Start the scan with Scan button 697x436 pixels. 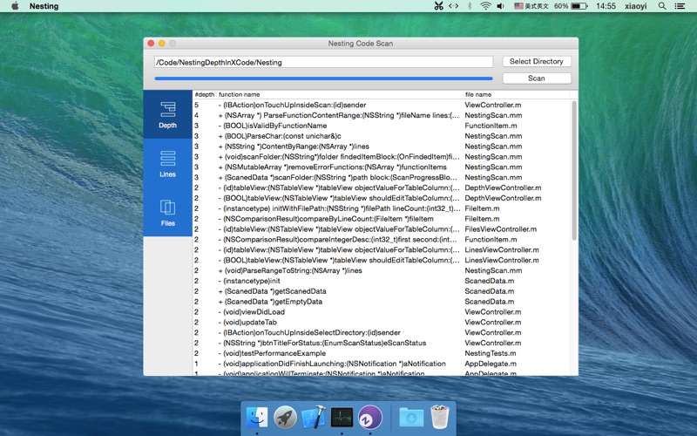tap(537, 78)
